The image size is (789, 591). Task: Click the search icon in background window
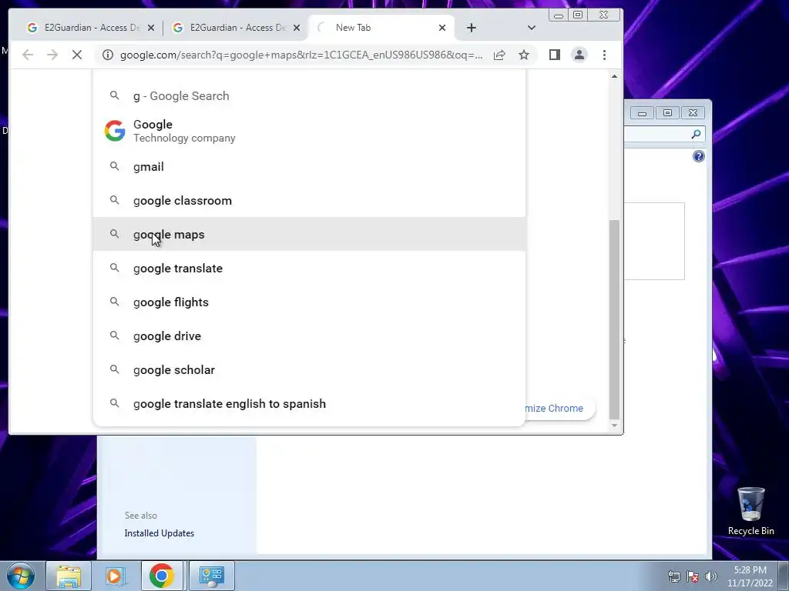(x=696, y=134)
